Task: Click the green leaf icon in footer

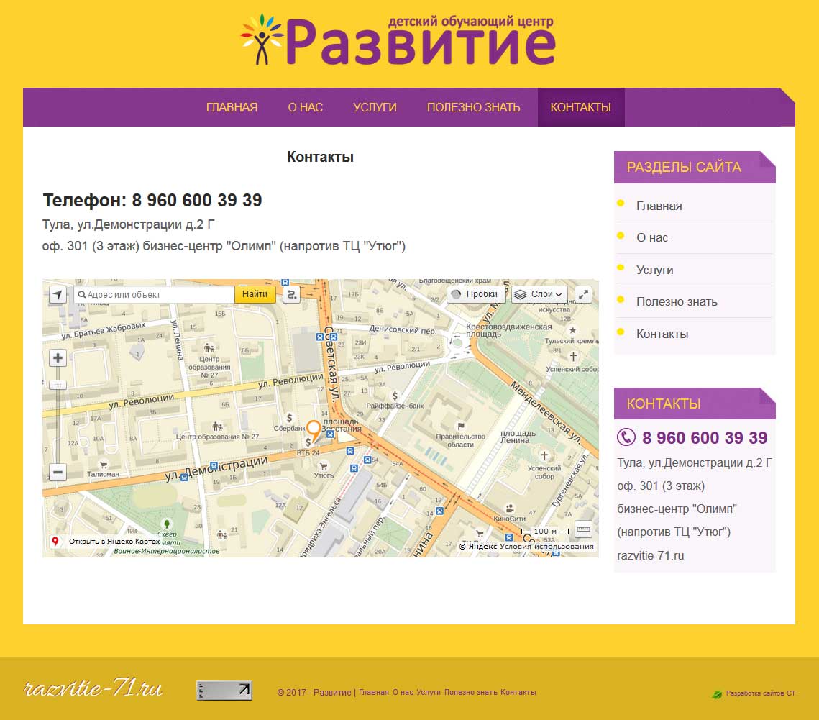Action: tap(717, 694)
